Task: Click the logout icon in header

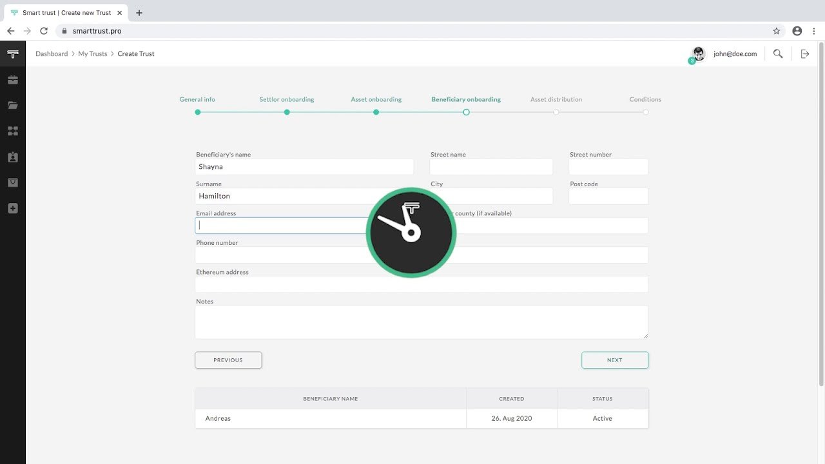Action: tap(805, 54)
